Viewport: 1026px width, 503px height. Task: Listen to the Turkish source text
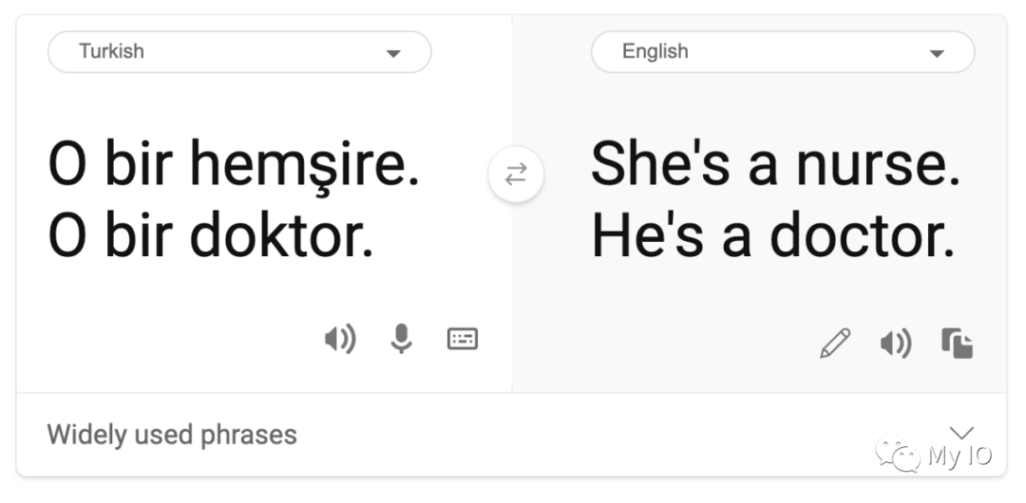pos(339,339)
